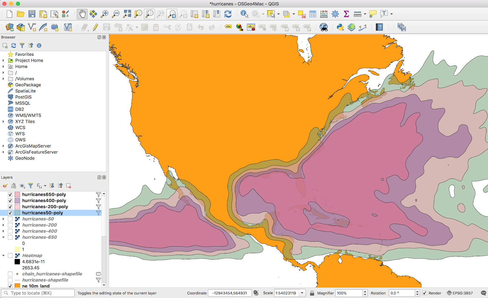Click the Toggle Editing pencil icon

tap(95, 27)
